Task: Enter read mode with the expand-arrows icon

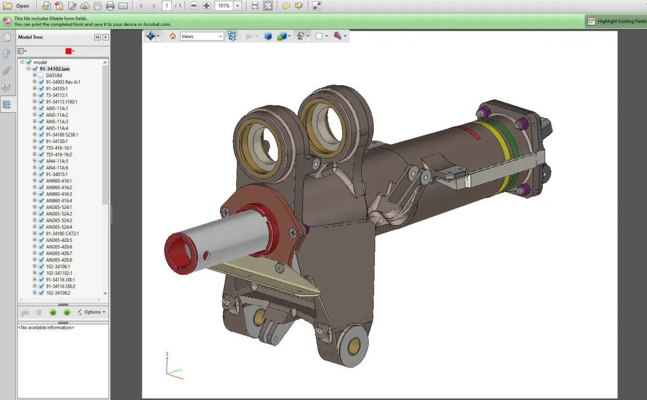Action: tap(317, 6)
